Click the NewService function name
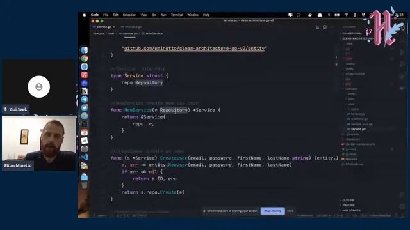This screenshot has height=230, width=410. pyautogui.click(x=138, y=110)
